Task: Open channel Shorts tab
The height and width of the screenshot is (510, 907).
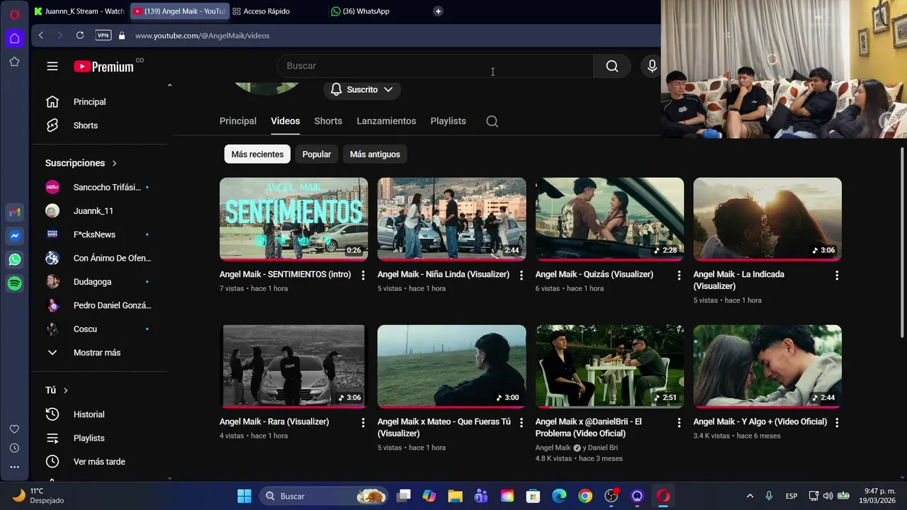Action: pyautogui.click(x=328, y=121)
